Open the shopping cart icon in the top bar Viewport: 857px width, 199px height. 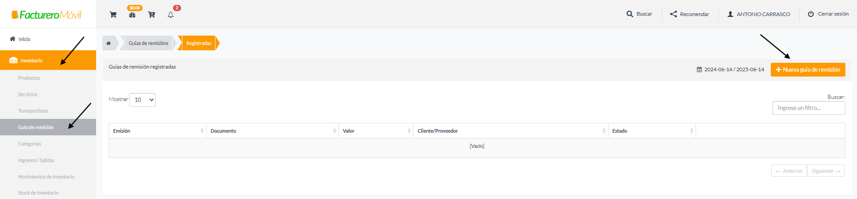point(113,15)
